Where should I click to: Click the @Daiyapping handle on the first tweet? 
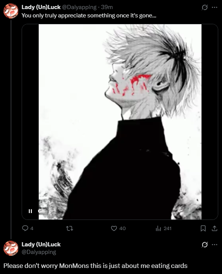pos(79,7)
